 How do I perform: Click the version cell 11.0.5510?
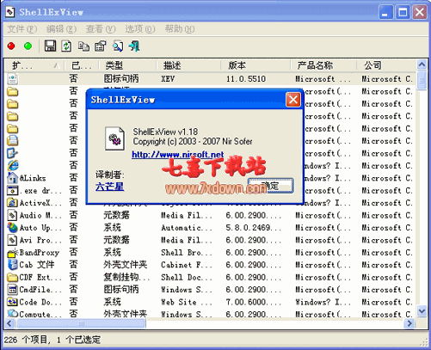[246, 79]
